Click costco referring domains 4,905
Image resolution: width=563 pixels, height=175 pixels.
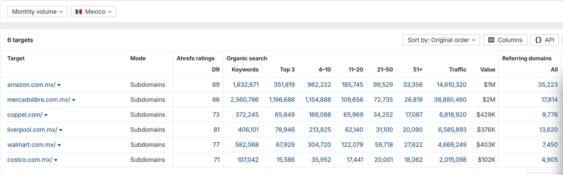tap(550, 160)
